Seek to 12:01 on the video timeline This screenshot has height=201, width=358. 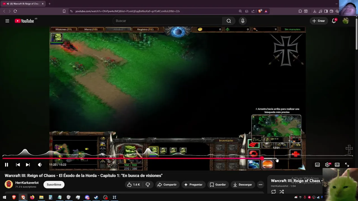pyautogui.click(x=277, y=158)
